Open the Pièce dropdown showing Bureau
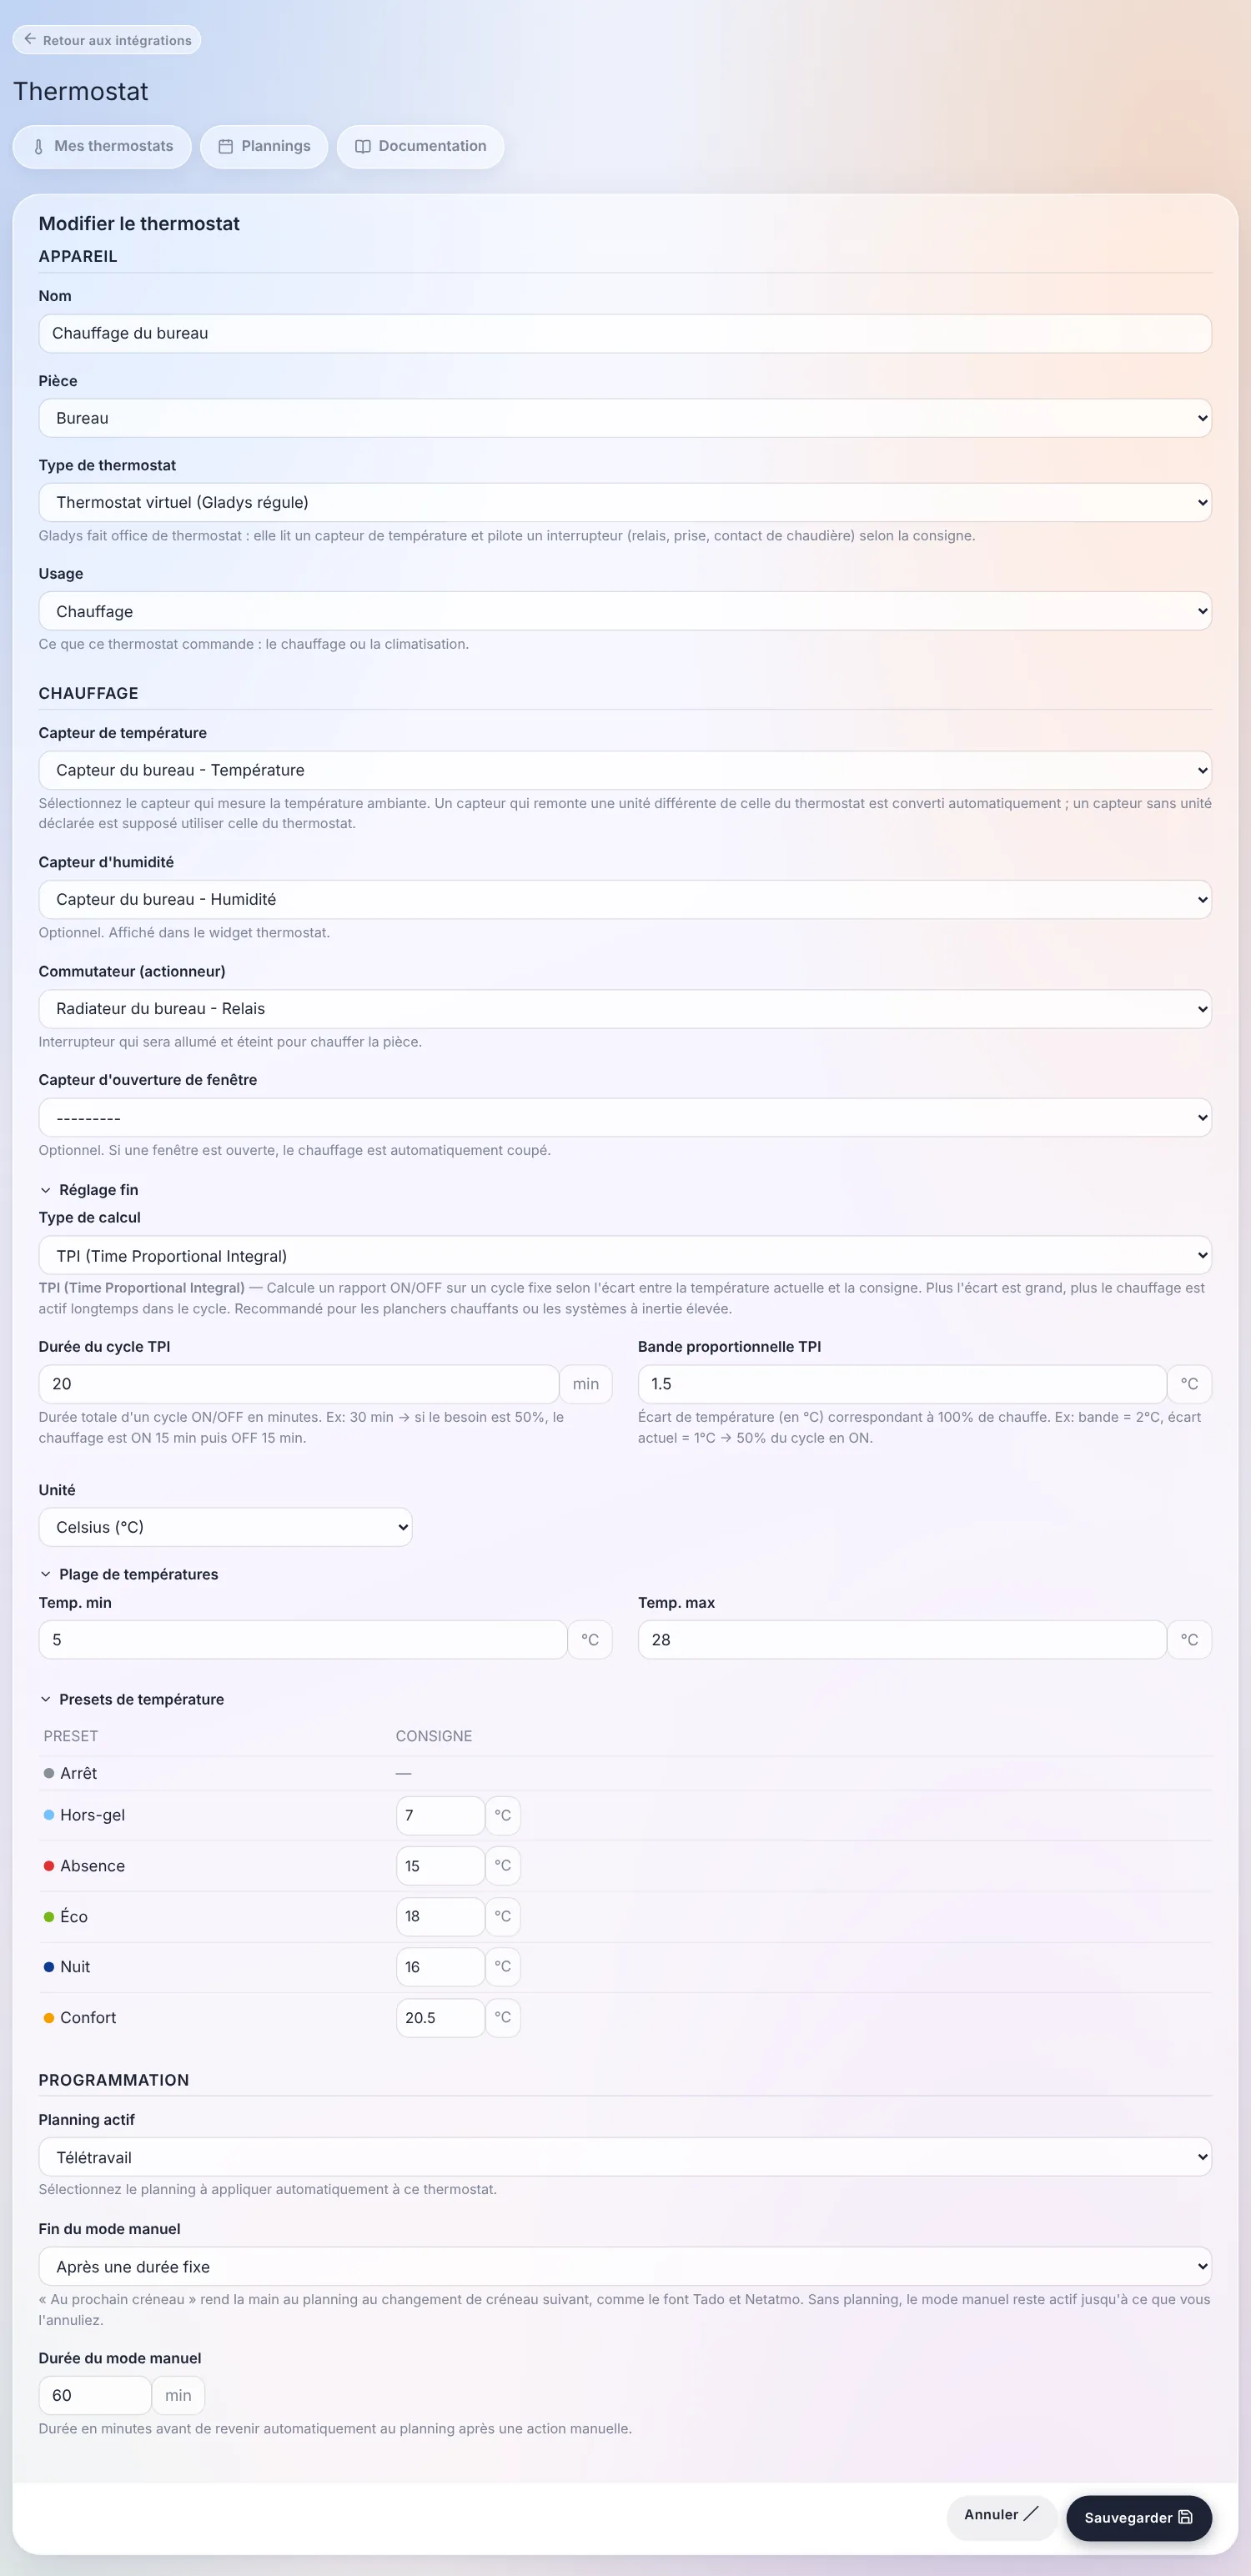 (625, 418)
